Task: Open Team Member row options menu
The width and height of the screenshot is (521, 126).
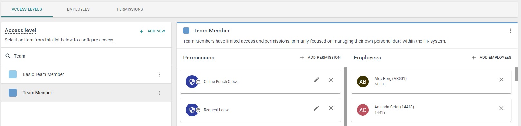Action: (159, 93)
